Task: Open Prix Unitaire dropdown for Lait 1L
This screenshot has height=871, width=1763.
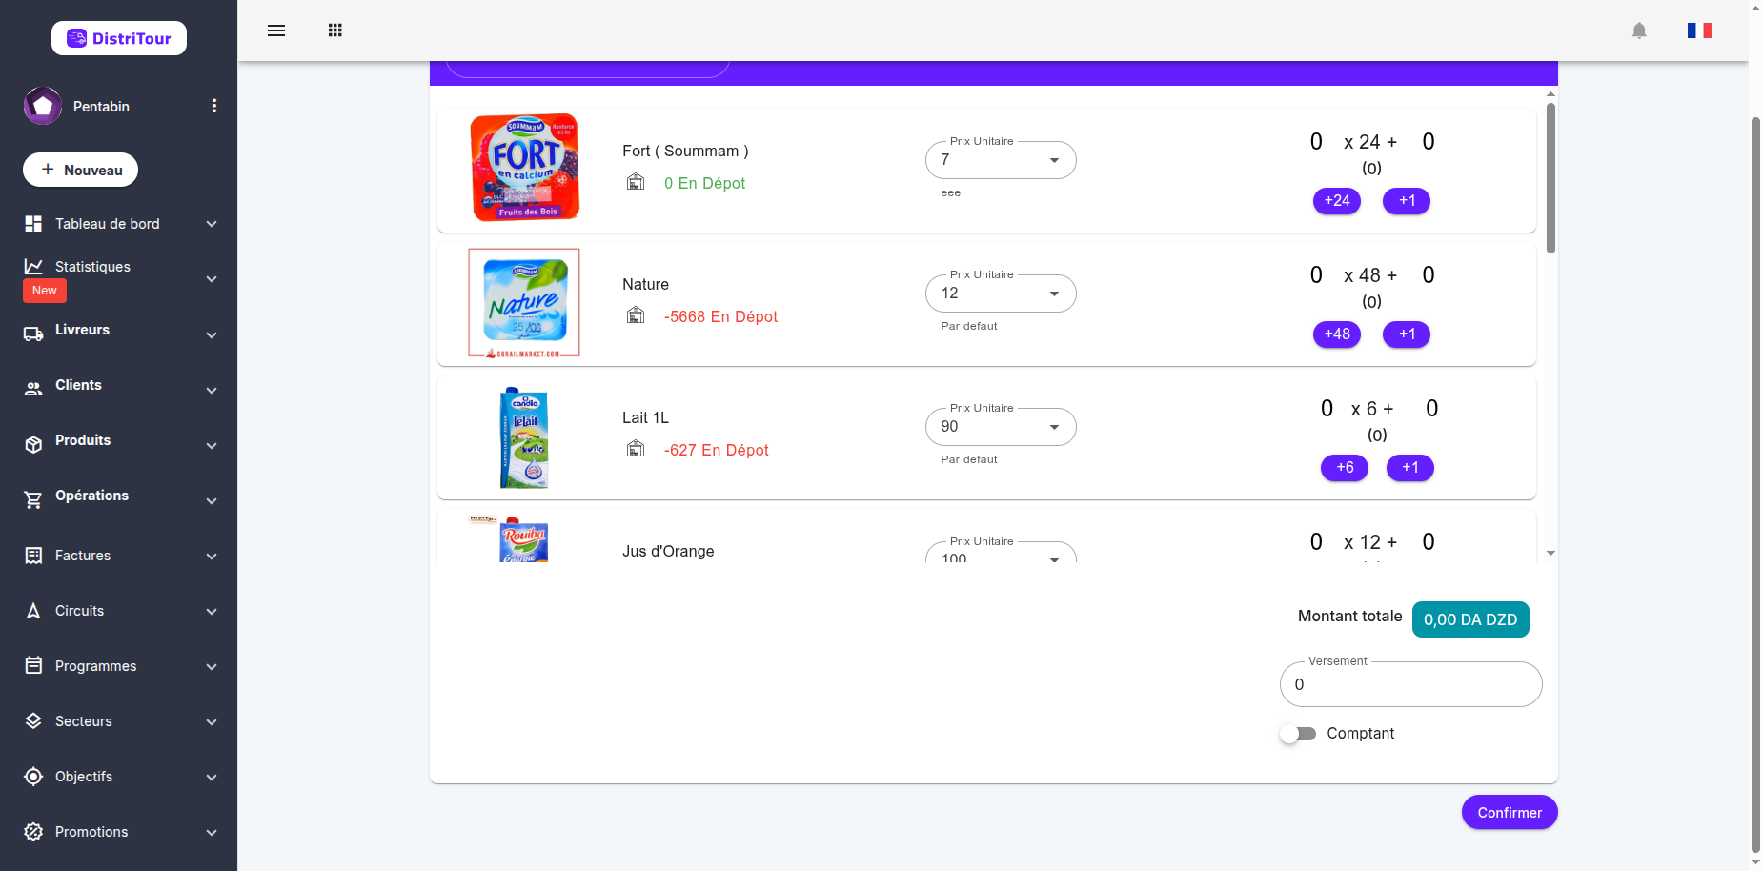Action: pos(1001,427)
